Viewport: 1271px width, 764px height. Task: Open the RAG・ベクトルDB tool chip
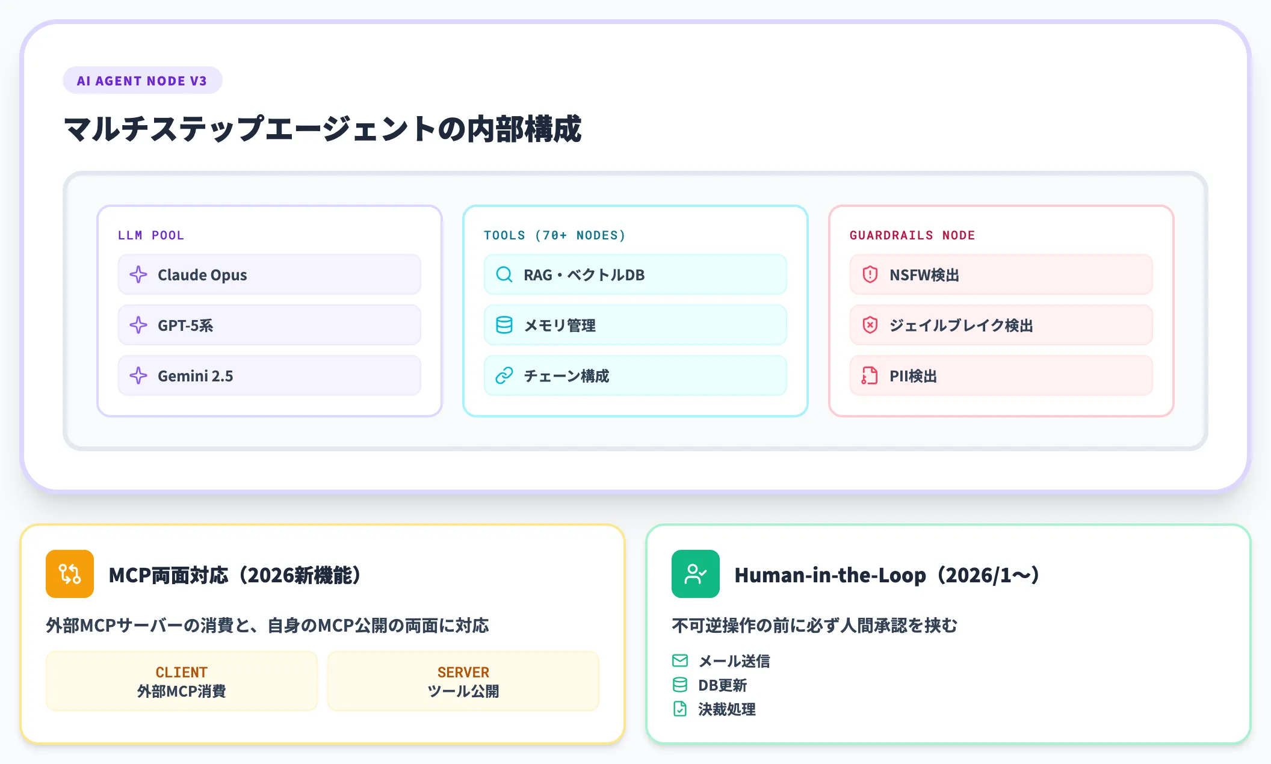point(635,275)
